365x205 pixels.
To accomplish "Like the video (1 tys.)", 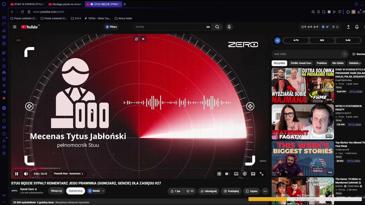I will point(175,191).
